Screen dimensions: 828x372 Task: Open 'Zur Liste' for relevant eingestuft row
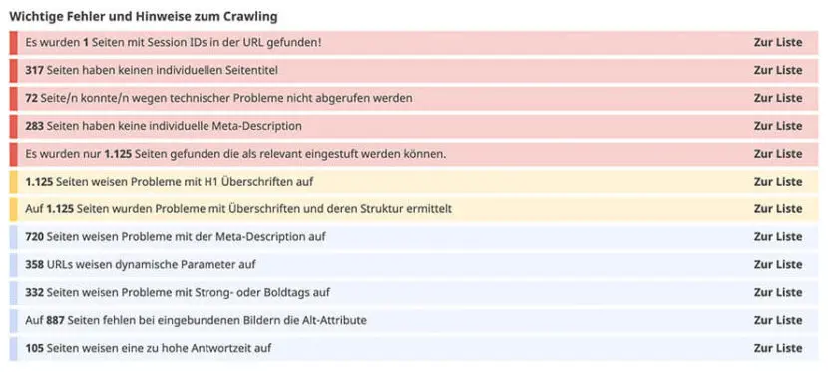coord(778,154)
